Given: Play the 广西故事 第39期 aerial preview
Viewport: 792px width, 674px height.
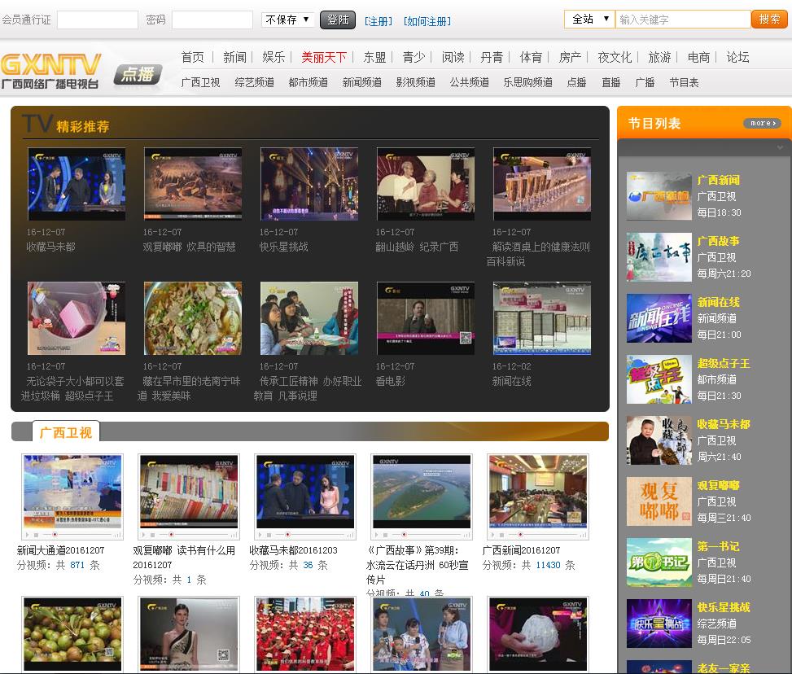Looking at the screenshot, I should [422, 492].
